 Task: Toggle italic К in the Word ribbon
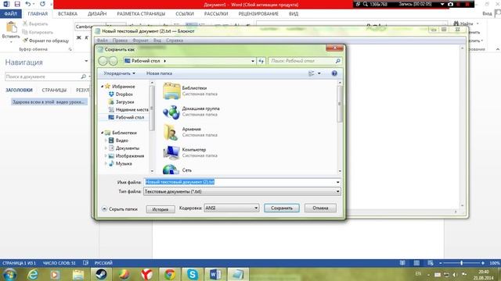coord(86,37)
